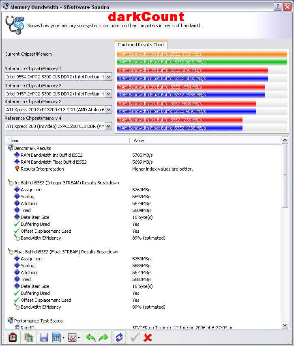Select the Results Interpretation row
Screen dimensions: 294x346
pos(42,169)
